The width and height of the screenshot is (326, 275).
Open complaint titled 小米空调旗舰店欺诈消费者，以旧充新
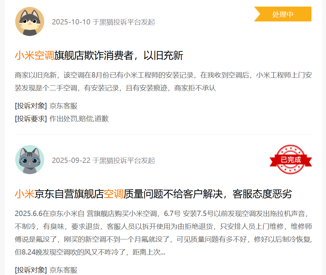pyautogui.click(x=99, y=55)
